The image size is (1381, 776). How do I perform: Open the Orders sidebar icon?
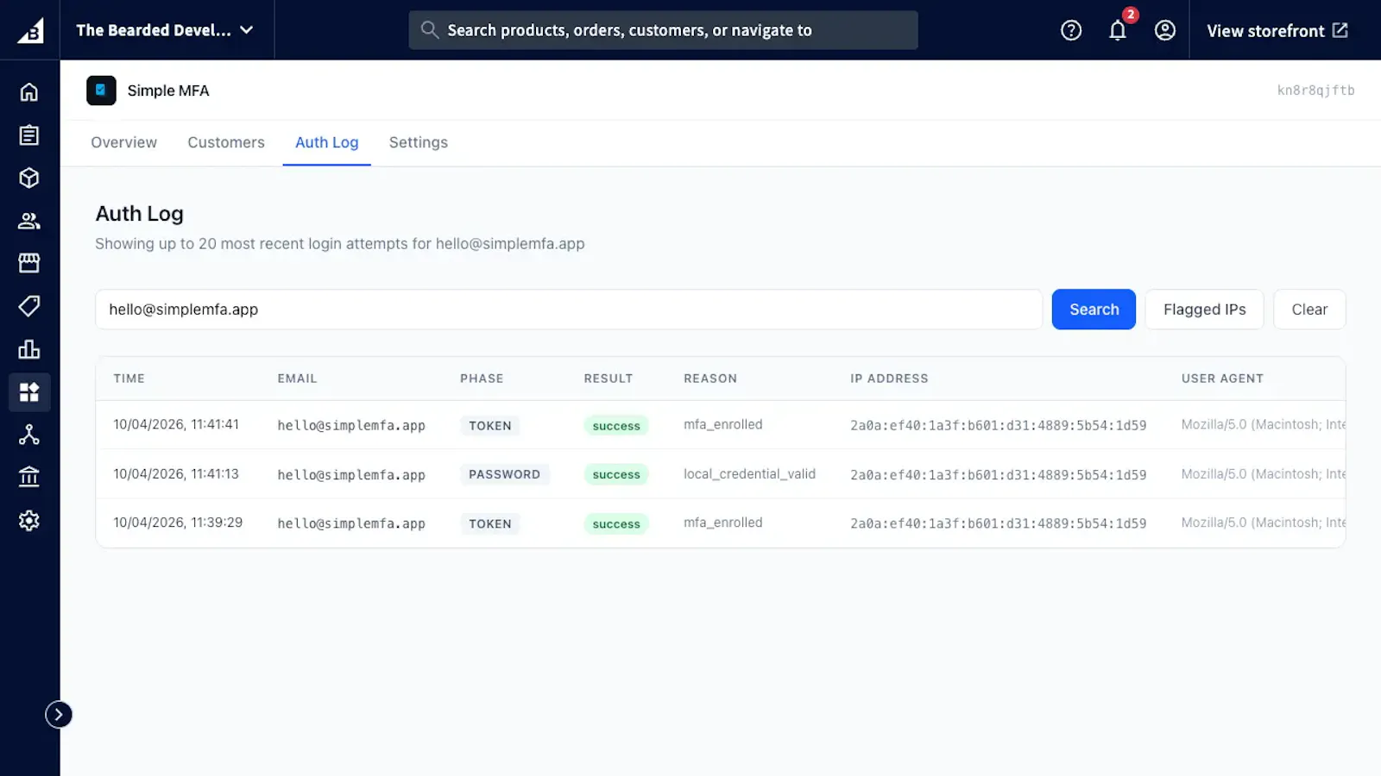click(29, 135)
